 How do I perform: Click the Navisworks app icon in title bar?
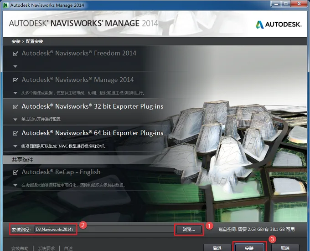tap(5, 5)
